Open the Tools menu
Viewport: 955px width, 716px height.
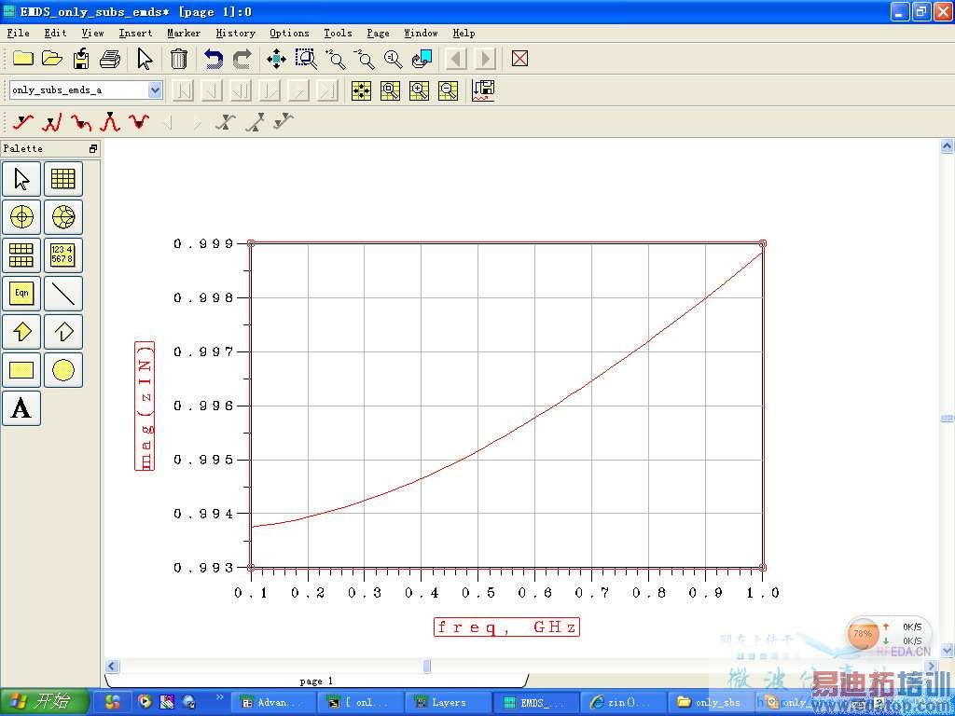coord(338,33)
